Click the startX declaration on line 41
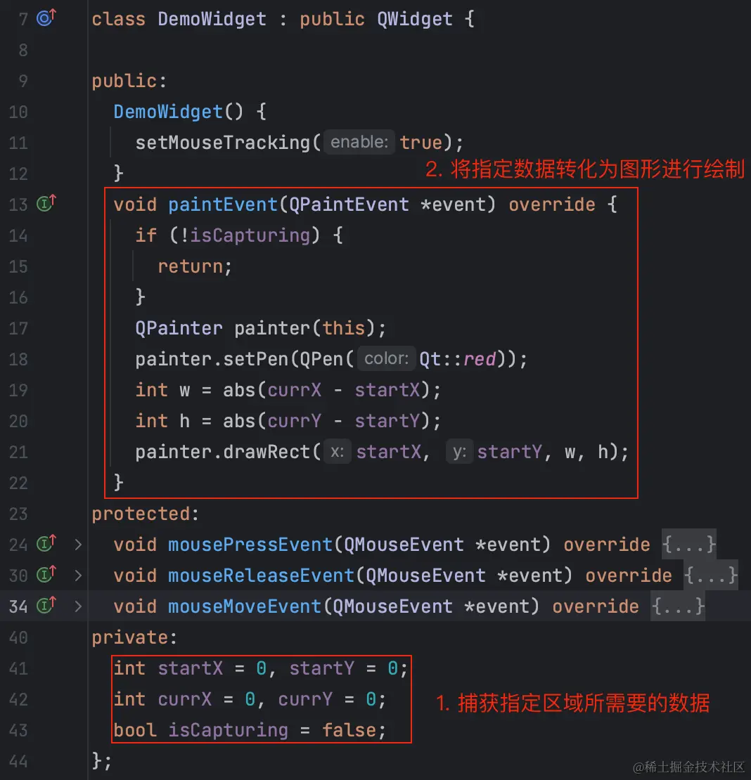 tap(190, 668)
